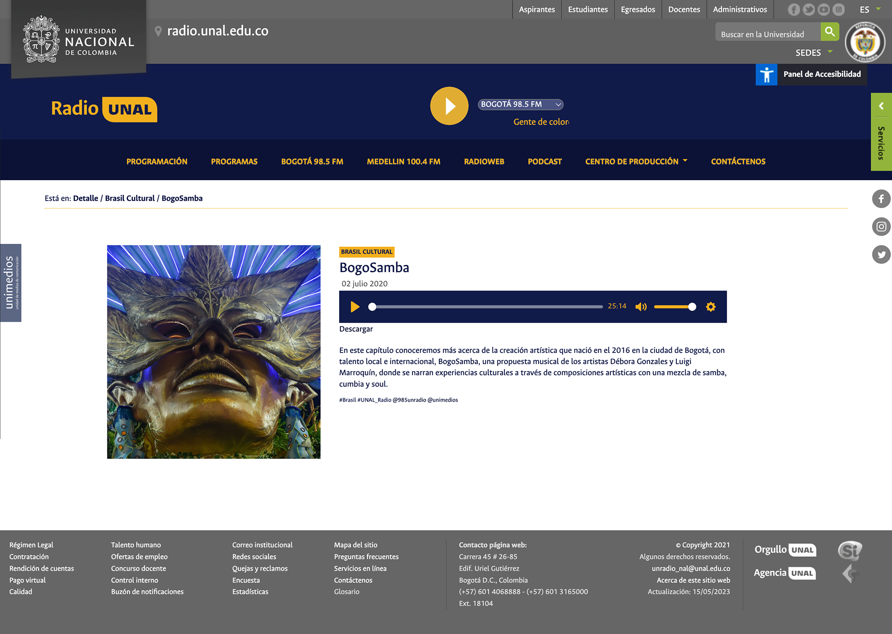Expand the Centro de Producción menu
Image resolution: width=892 pixels, height=634 pixels.
coord(636,162)
